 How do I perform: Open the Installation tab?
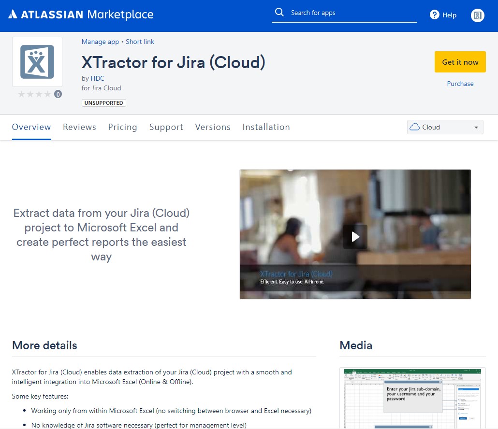coord(266,127)
